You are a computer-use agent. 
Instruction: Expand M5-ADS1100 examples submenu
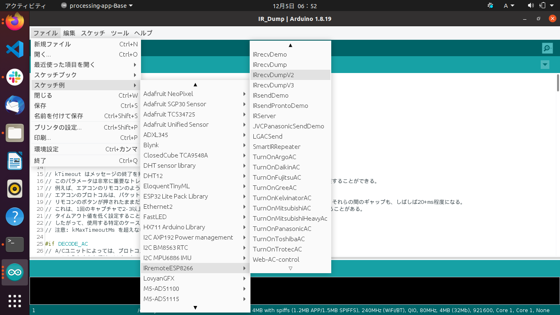195,289
